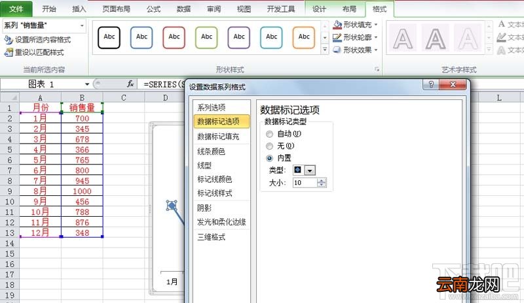Click 设置所选内容格式 button

tap(37, 40)
